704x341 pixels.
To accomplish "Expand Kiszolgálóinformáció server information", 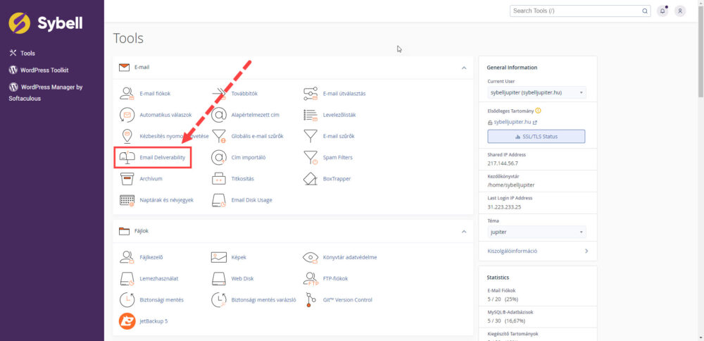I will (538, 251).
